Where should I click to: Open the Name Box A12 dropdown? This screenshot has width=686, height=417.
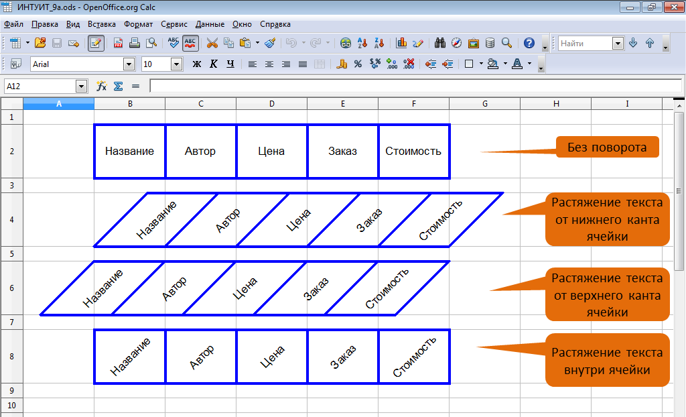click(82, 86)
